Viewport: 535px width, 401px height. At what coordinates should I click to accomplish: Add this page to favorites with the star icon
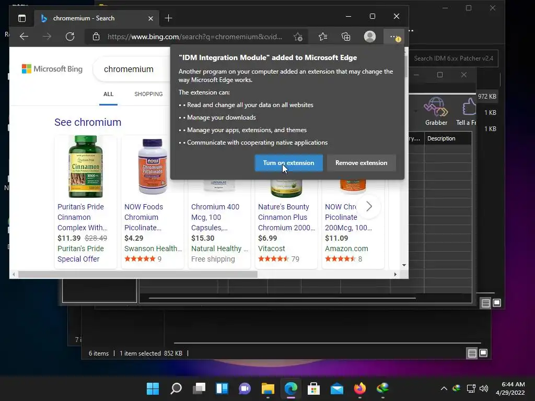298,37
